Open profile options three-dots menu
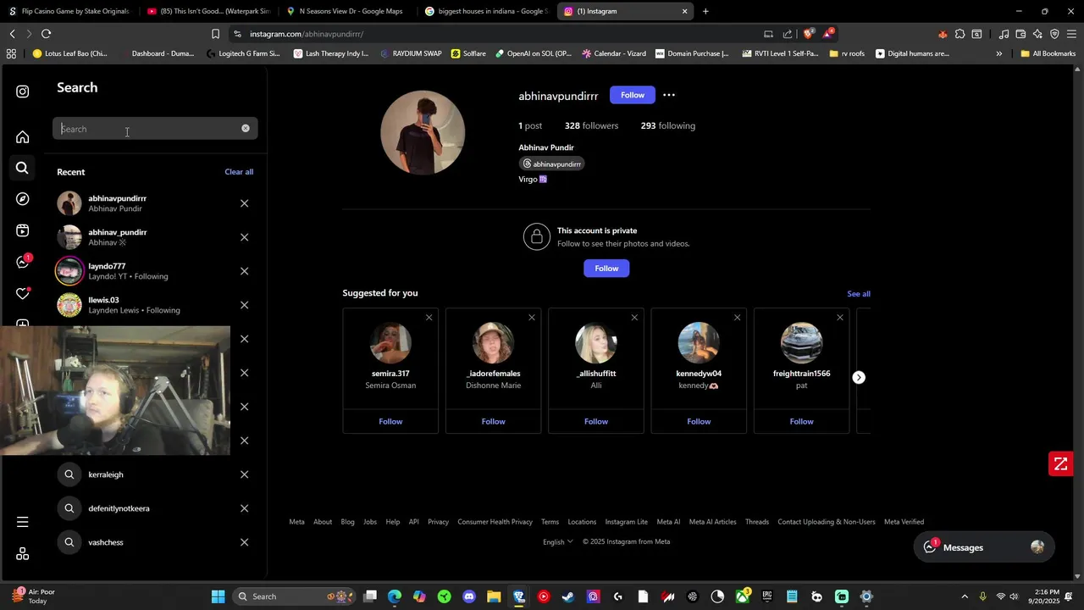This screenshot has width=1084, height=610. tap(669, 95)
